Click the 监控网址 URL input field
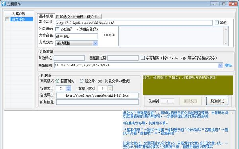This screenshot has width=239, height=149. point(134,23)
